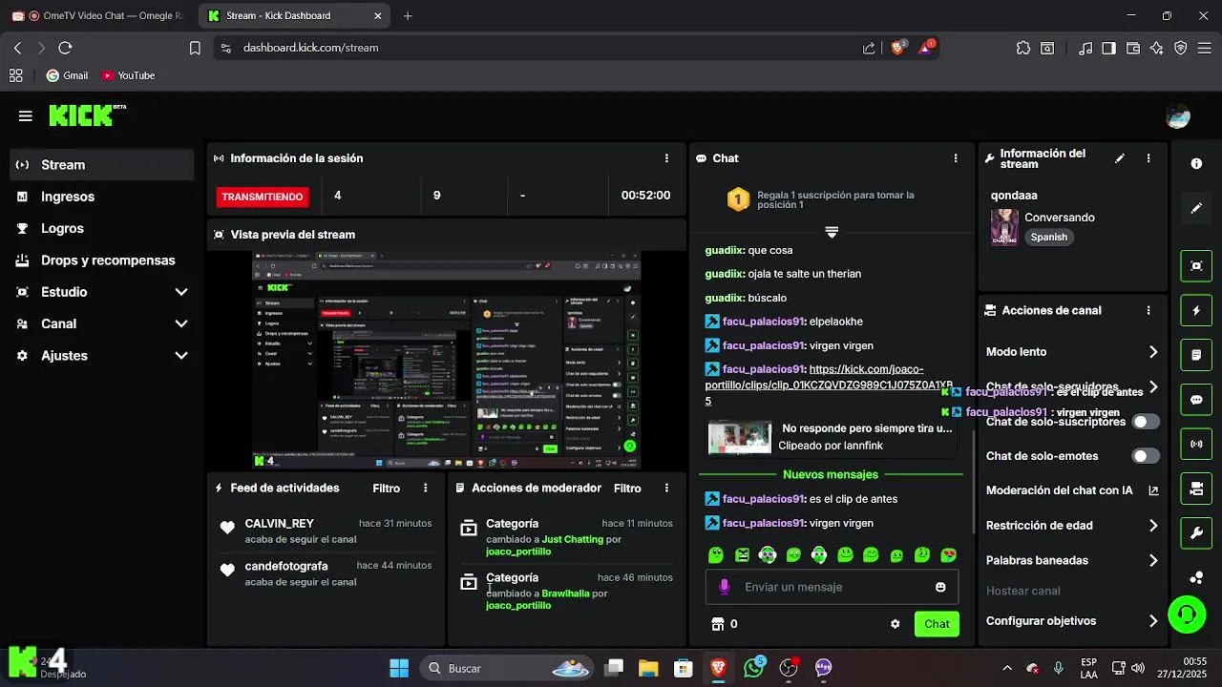
Task: Click the green Chat send button
Action: [937, 624]
